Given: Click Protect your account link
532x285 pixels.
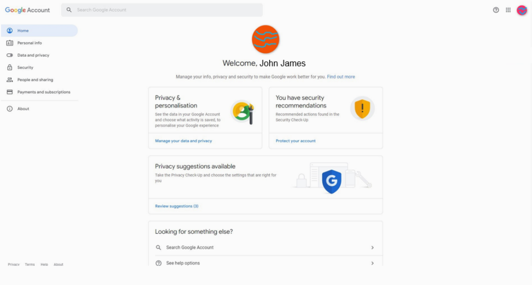Looking at the screenshot, I should pyautogui.click(x=296, y=141).
